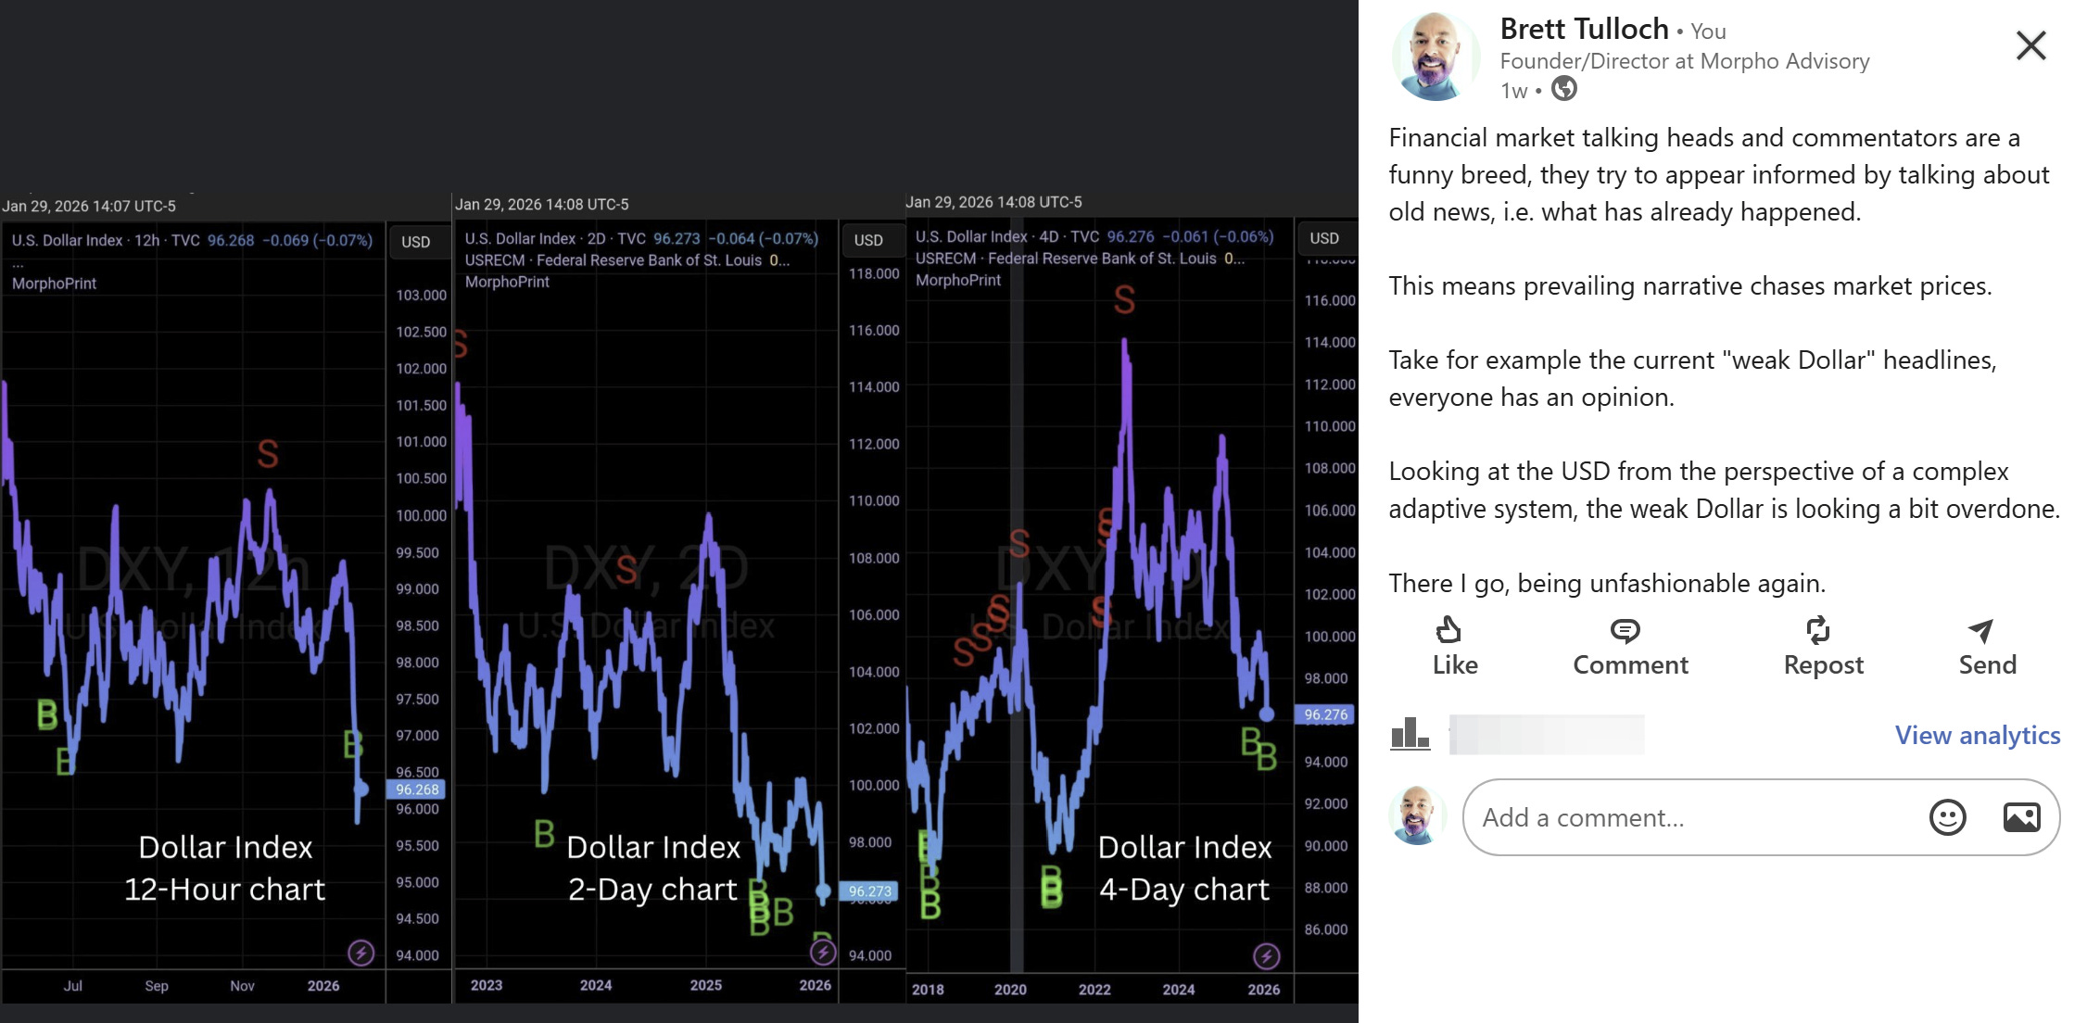Click the Repost arrows icon
Screen dimensions: 2087x1023
click(1817, 631)
